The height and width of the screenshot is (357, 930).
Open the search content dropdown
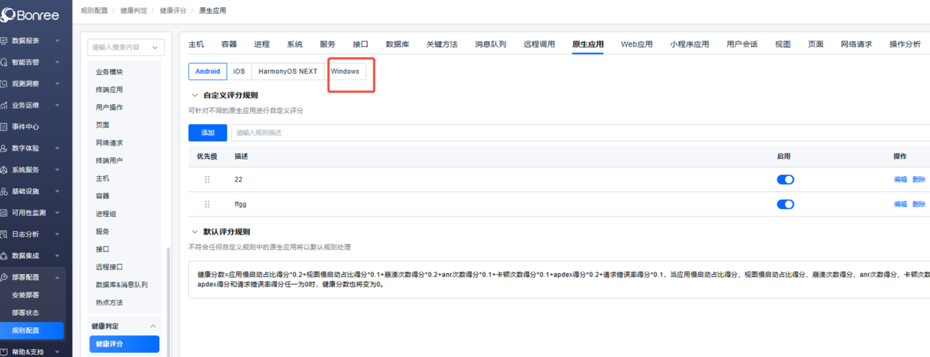point(126,47)
